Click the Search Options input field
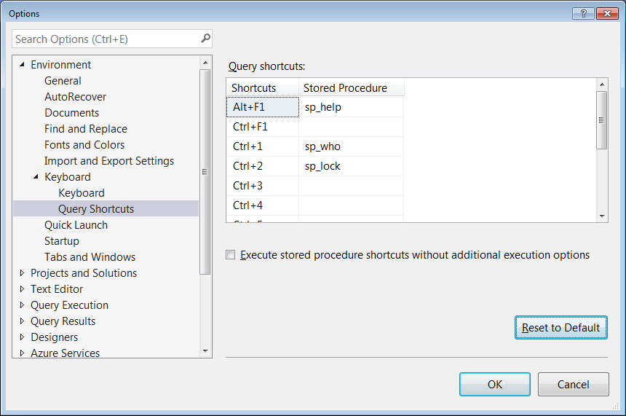Screen dimensions: 626x416 point(106,39)
